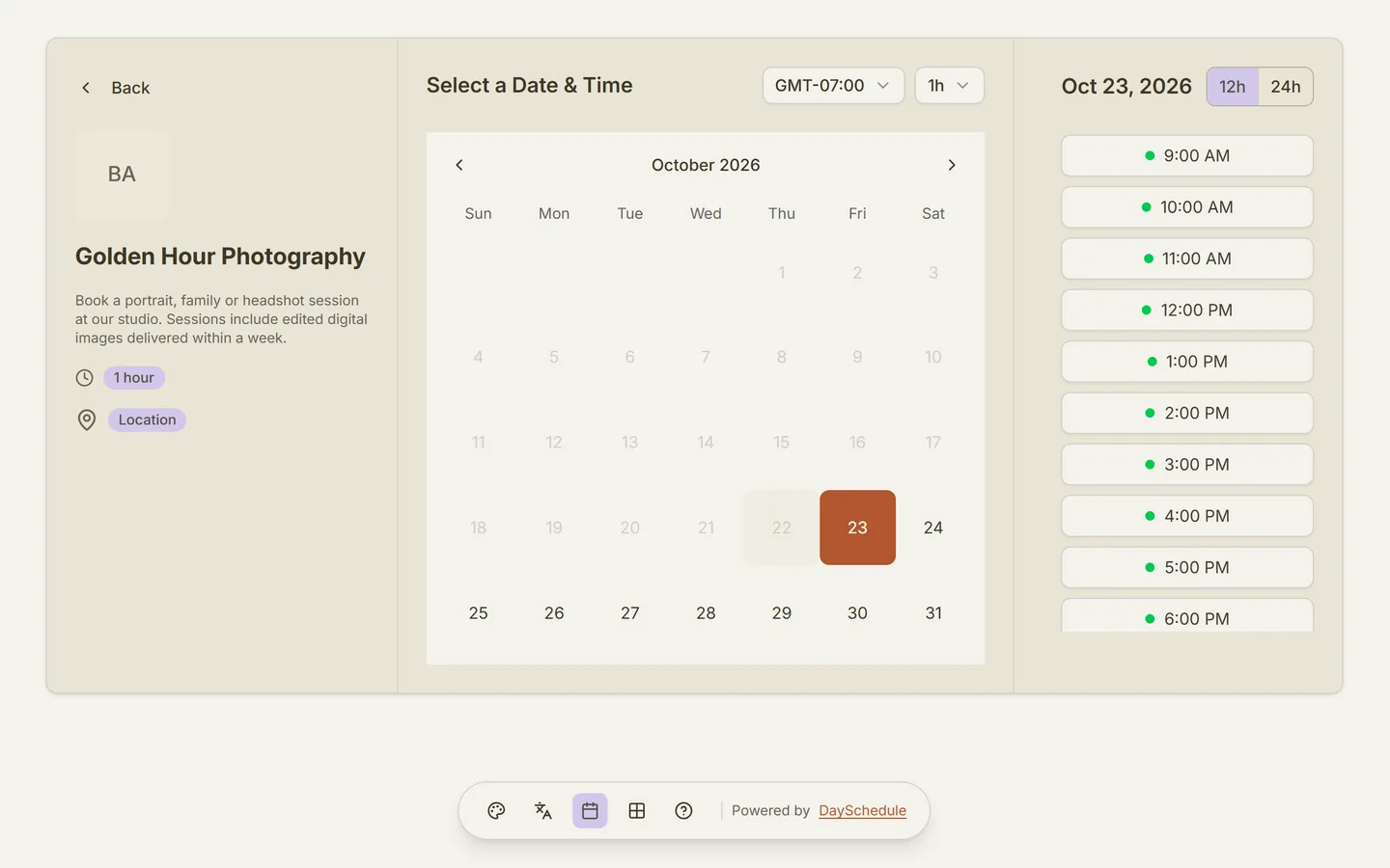Select October 24 on the calendar
This screenshot has width=1390, height=868.
[933, 528]
